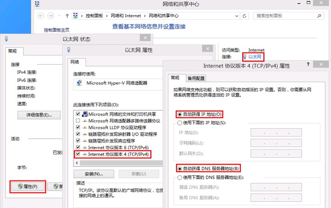The image size is (331, 208).
Task: Open recent locations dropdown arrow by Forward
Action: click(59, 16)
